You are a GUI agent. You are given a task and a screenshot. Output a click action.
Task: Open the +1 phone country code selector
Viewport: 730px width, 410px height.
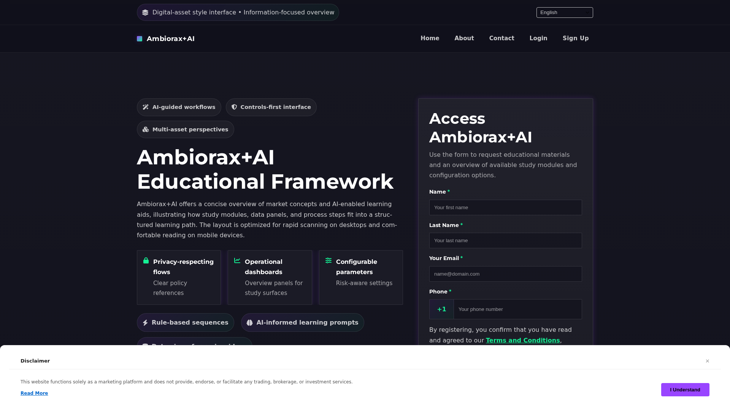tap(442, 309)
